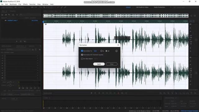The width and height of the screenshot is (199, 112).
Task: Show Spectral Pitch Display
Action: coord(35,7)
